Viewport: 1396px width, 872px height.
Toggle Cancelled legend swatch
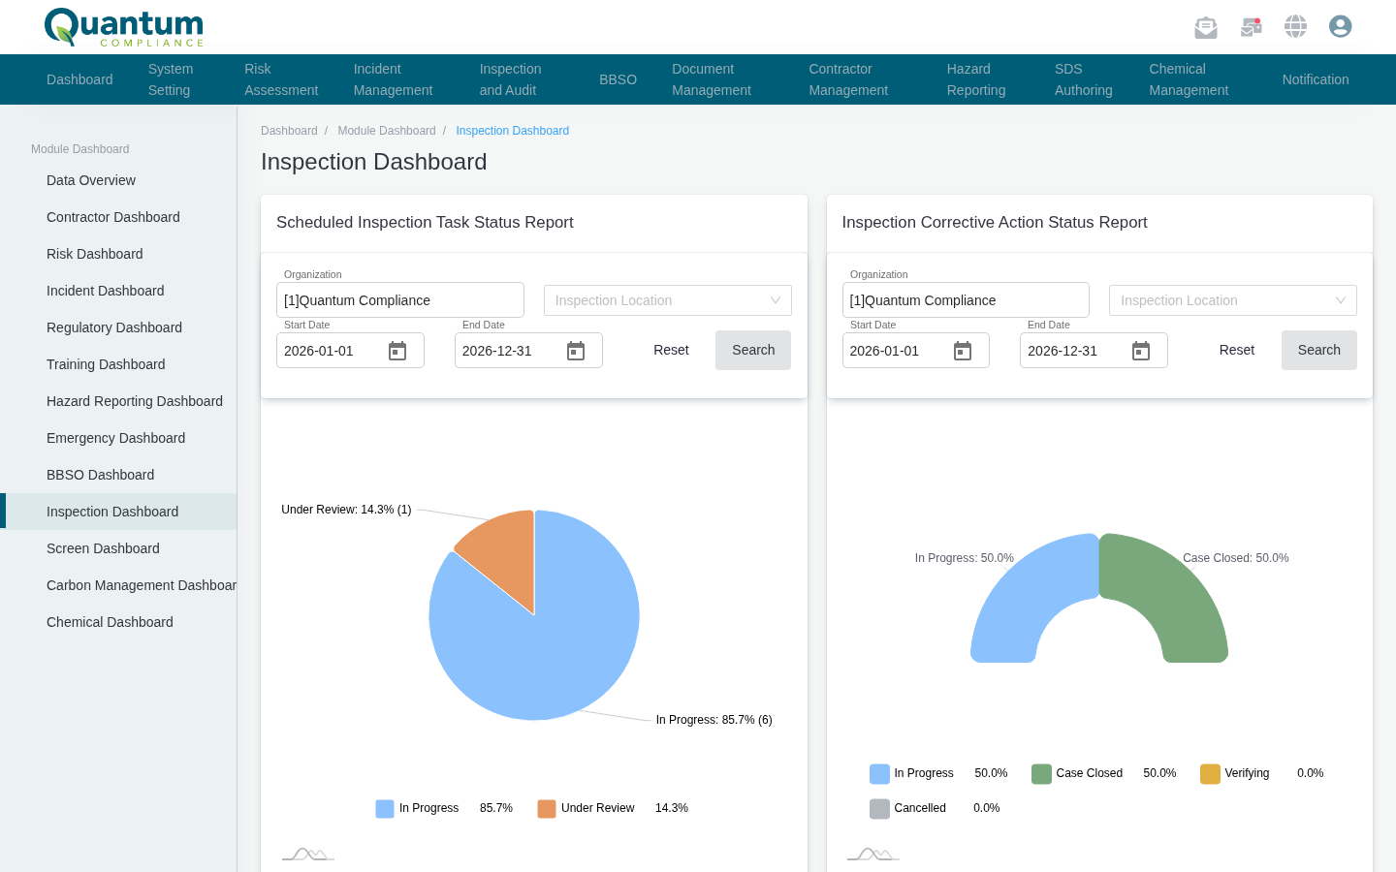tap(879, 809)
